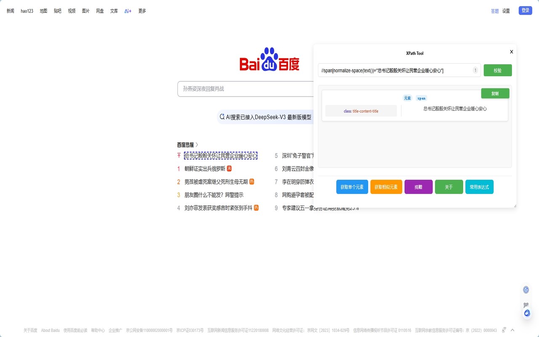539x337 pixels.
Task: Open the 帮助中心 footer link
Action: pyautogui.click(x=98, y=330)
